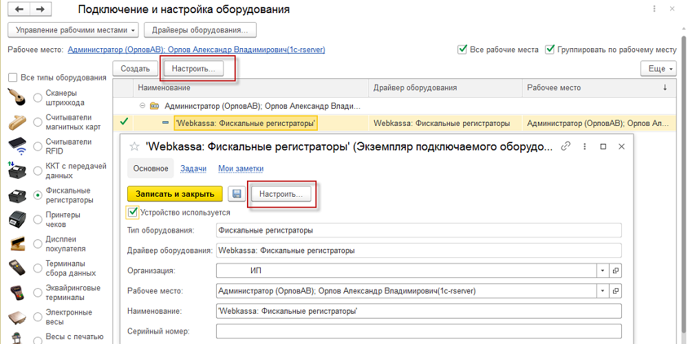688x344 pixels.
Task: Click the receipt printer icon
Action: 18,220
